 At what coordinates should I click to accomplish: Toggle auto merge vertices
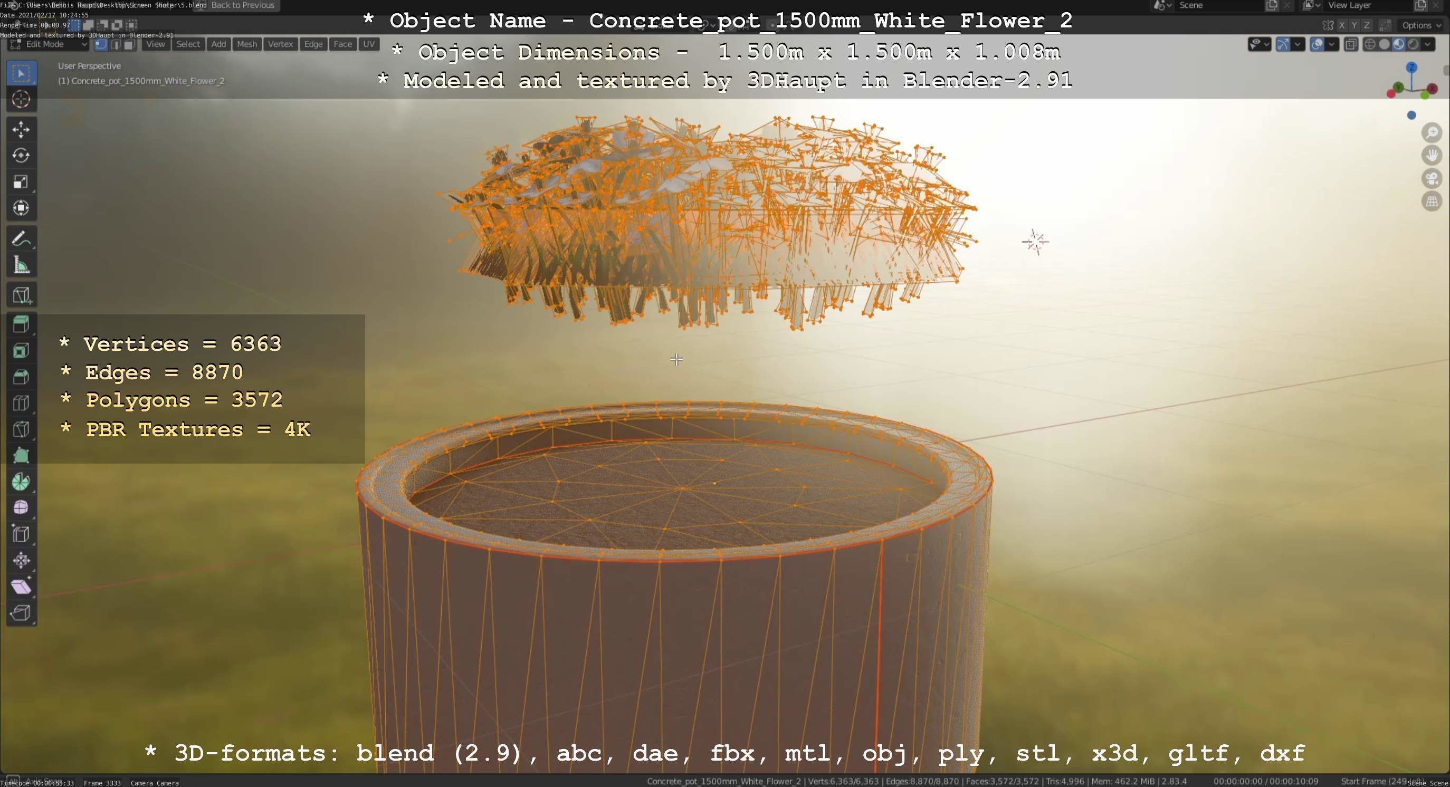1385,25
